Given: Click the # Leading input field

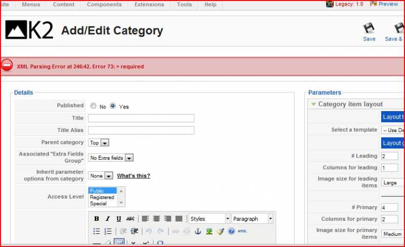Looking at the screenshot, I should 389,156.
